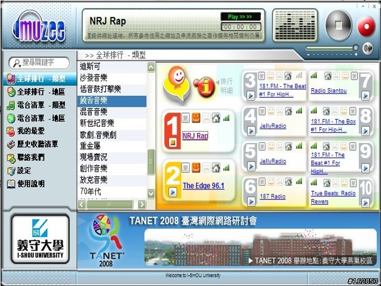
Task: Open rank 8 181.FM The Box house icon
Action: coord(326,111)
